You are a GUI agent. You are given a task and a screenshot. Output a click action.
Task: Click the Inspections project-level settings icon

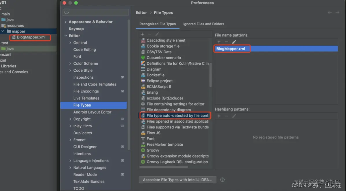(x=123, y=77)
